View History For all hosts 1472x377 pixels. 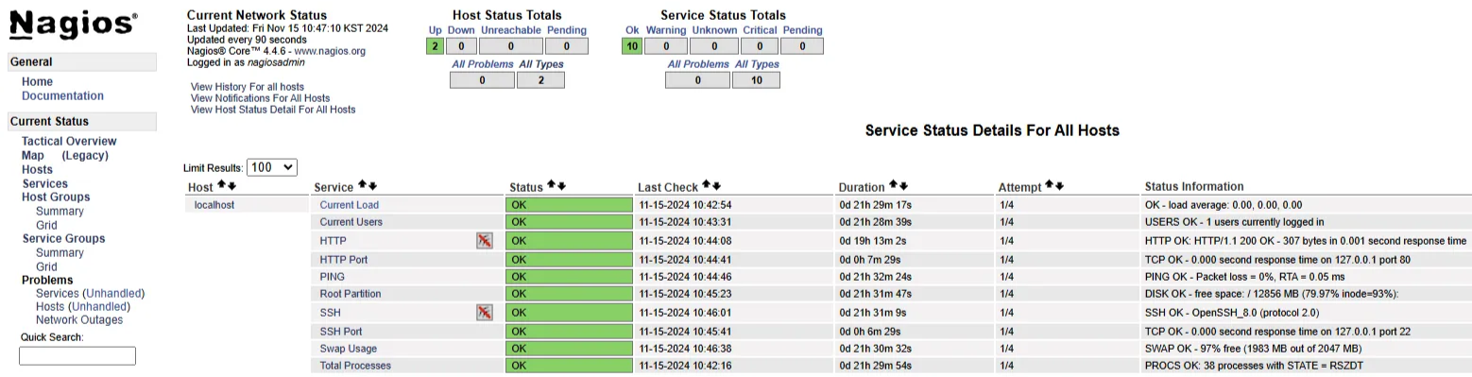coord(248,86)
